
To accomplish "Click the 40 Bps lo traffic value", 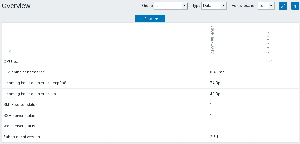I will [x=216, y=94].
